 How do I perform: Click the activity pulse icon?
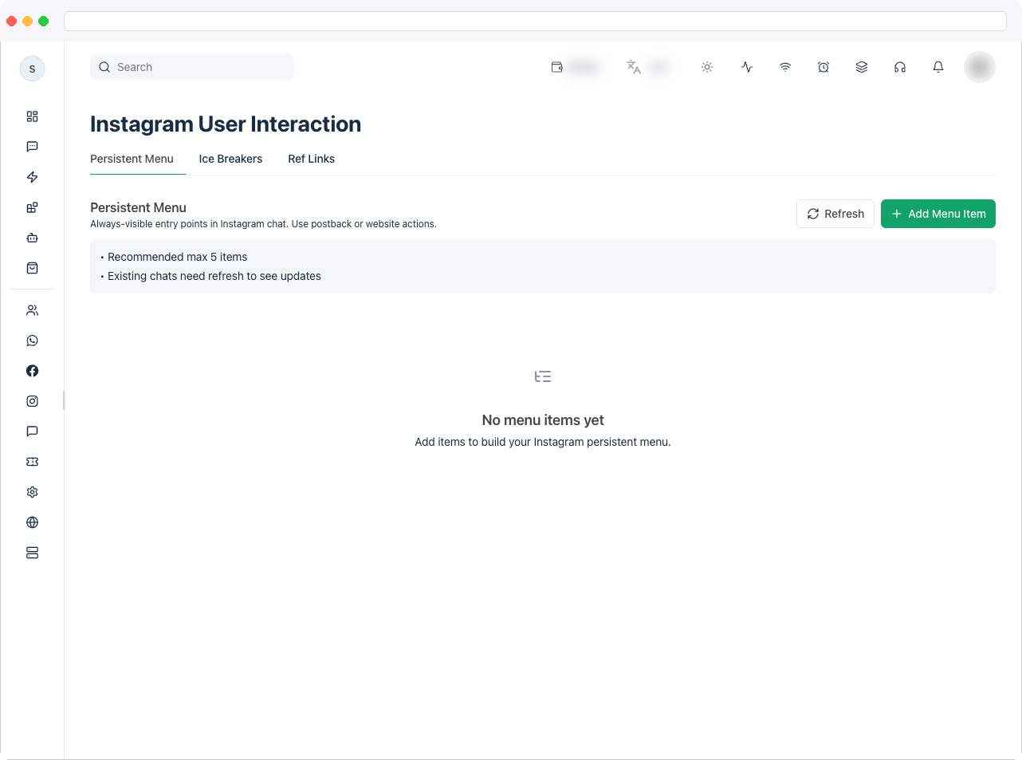click(747, 67)
